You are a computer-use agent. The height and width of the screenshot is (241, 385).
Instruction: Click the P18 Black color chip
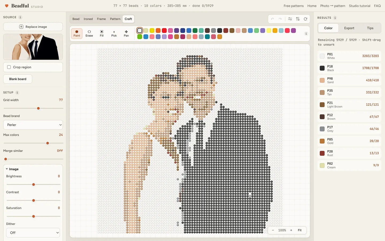(322, 68)
